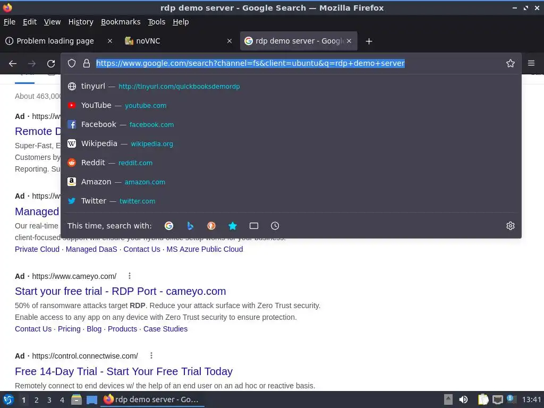Open the File menu
This screenshot has width=544, height=408.
(10, 22)
